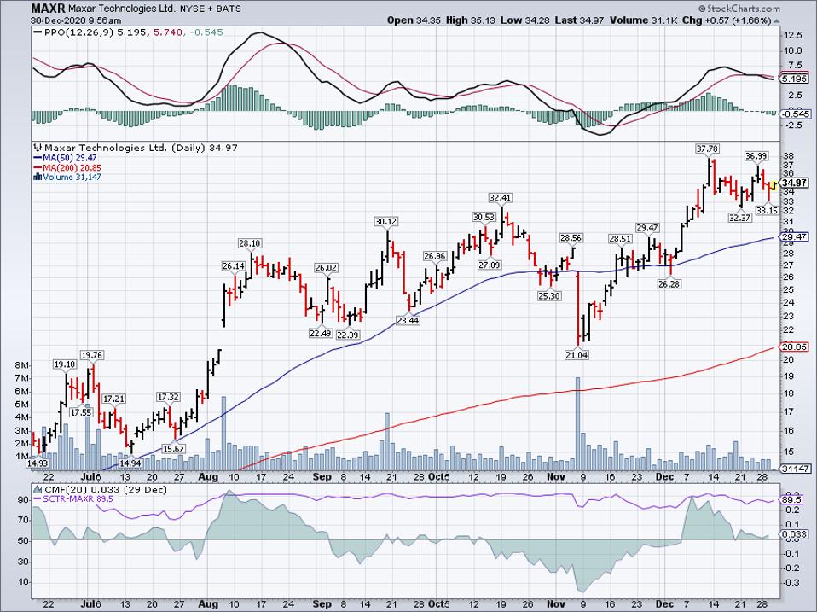
Task: Click the 28.56 price label
Action: pyautogui.click(x=571, y=237)
